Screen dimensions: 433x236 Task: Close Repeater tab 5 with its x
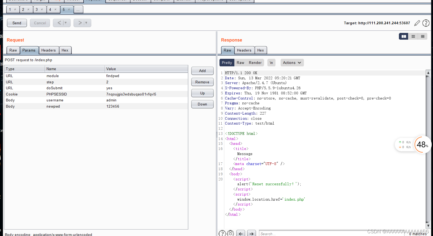pyautogui.click(x=69, y=9)
